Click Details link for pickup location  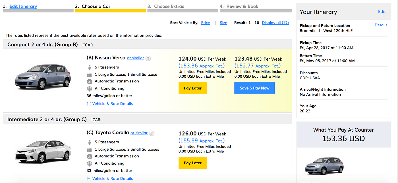tap(381, 25)
